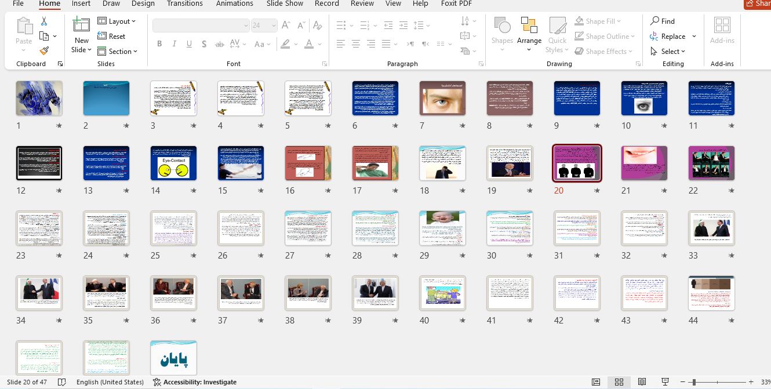
Task: Open the Add-ins icon
Action: 722,26
